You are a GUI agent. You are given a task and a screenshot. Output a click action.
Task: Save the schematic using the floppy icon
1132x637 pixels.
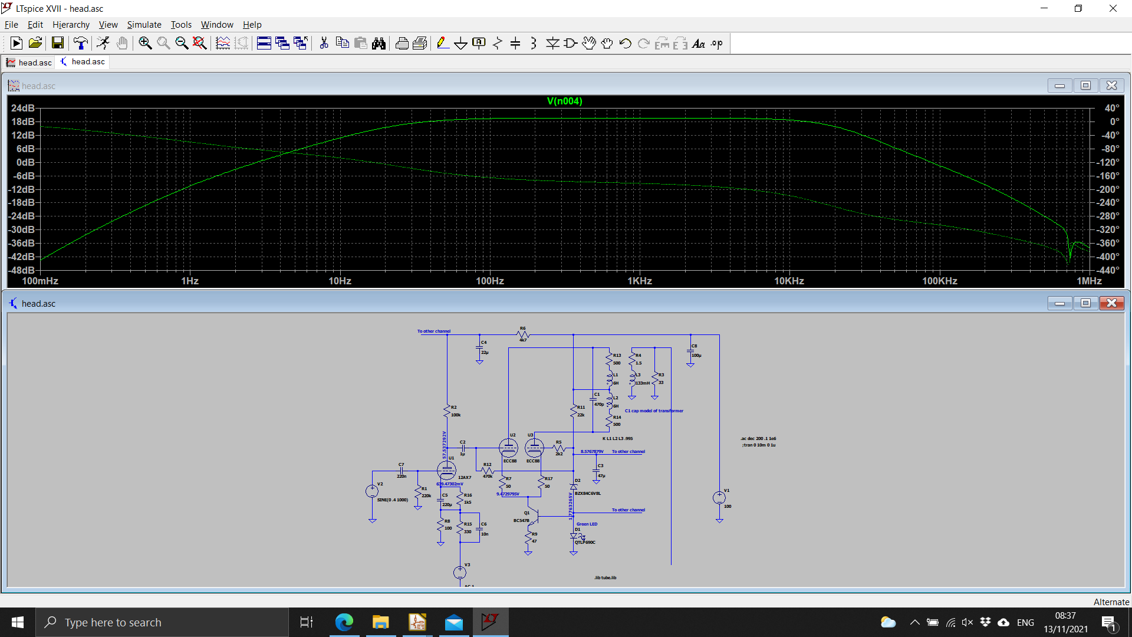click(x=57, y=43)
